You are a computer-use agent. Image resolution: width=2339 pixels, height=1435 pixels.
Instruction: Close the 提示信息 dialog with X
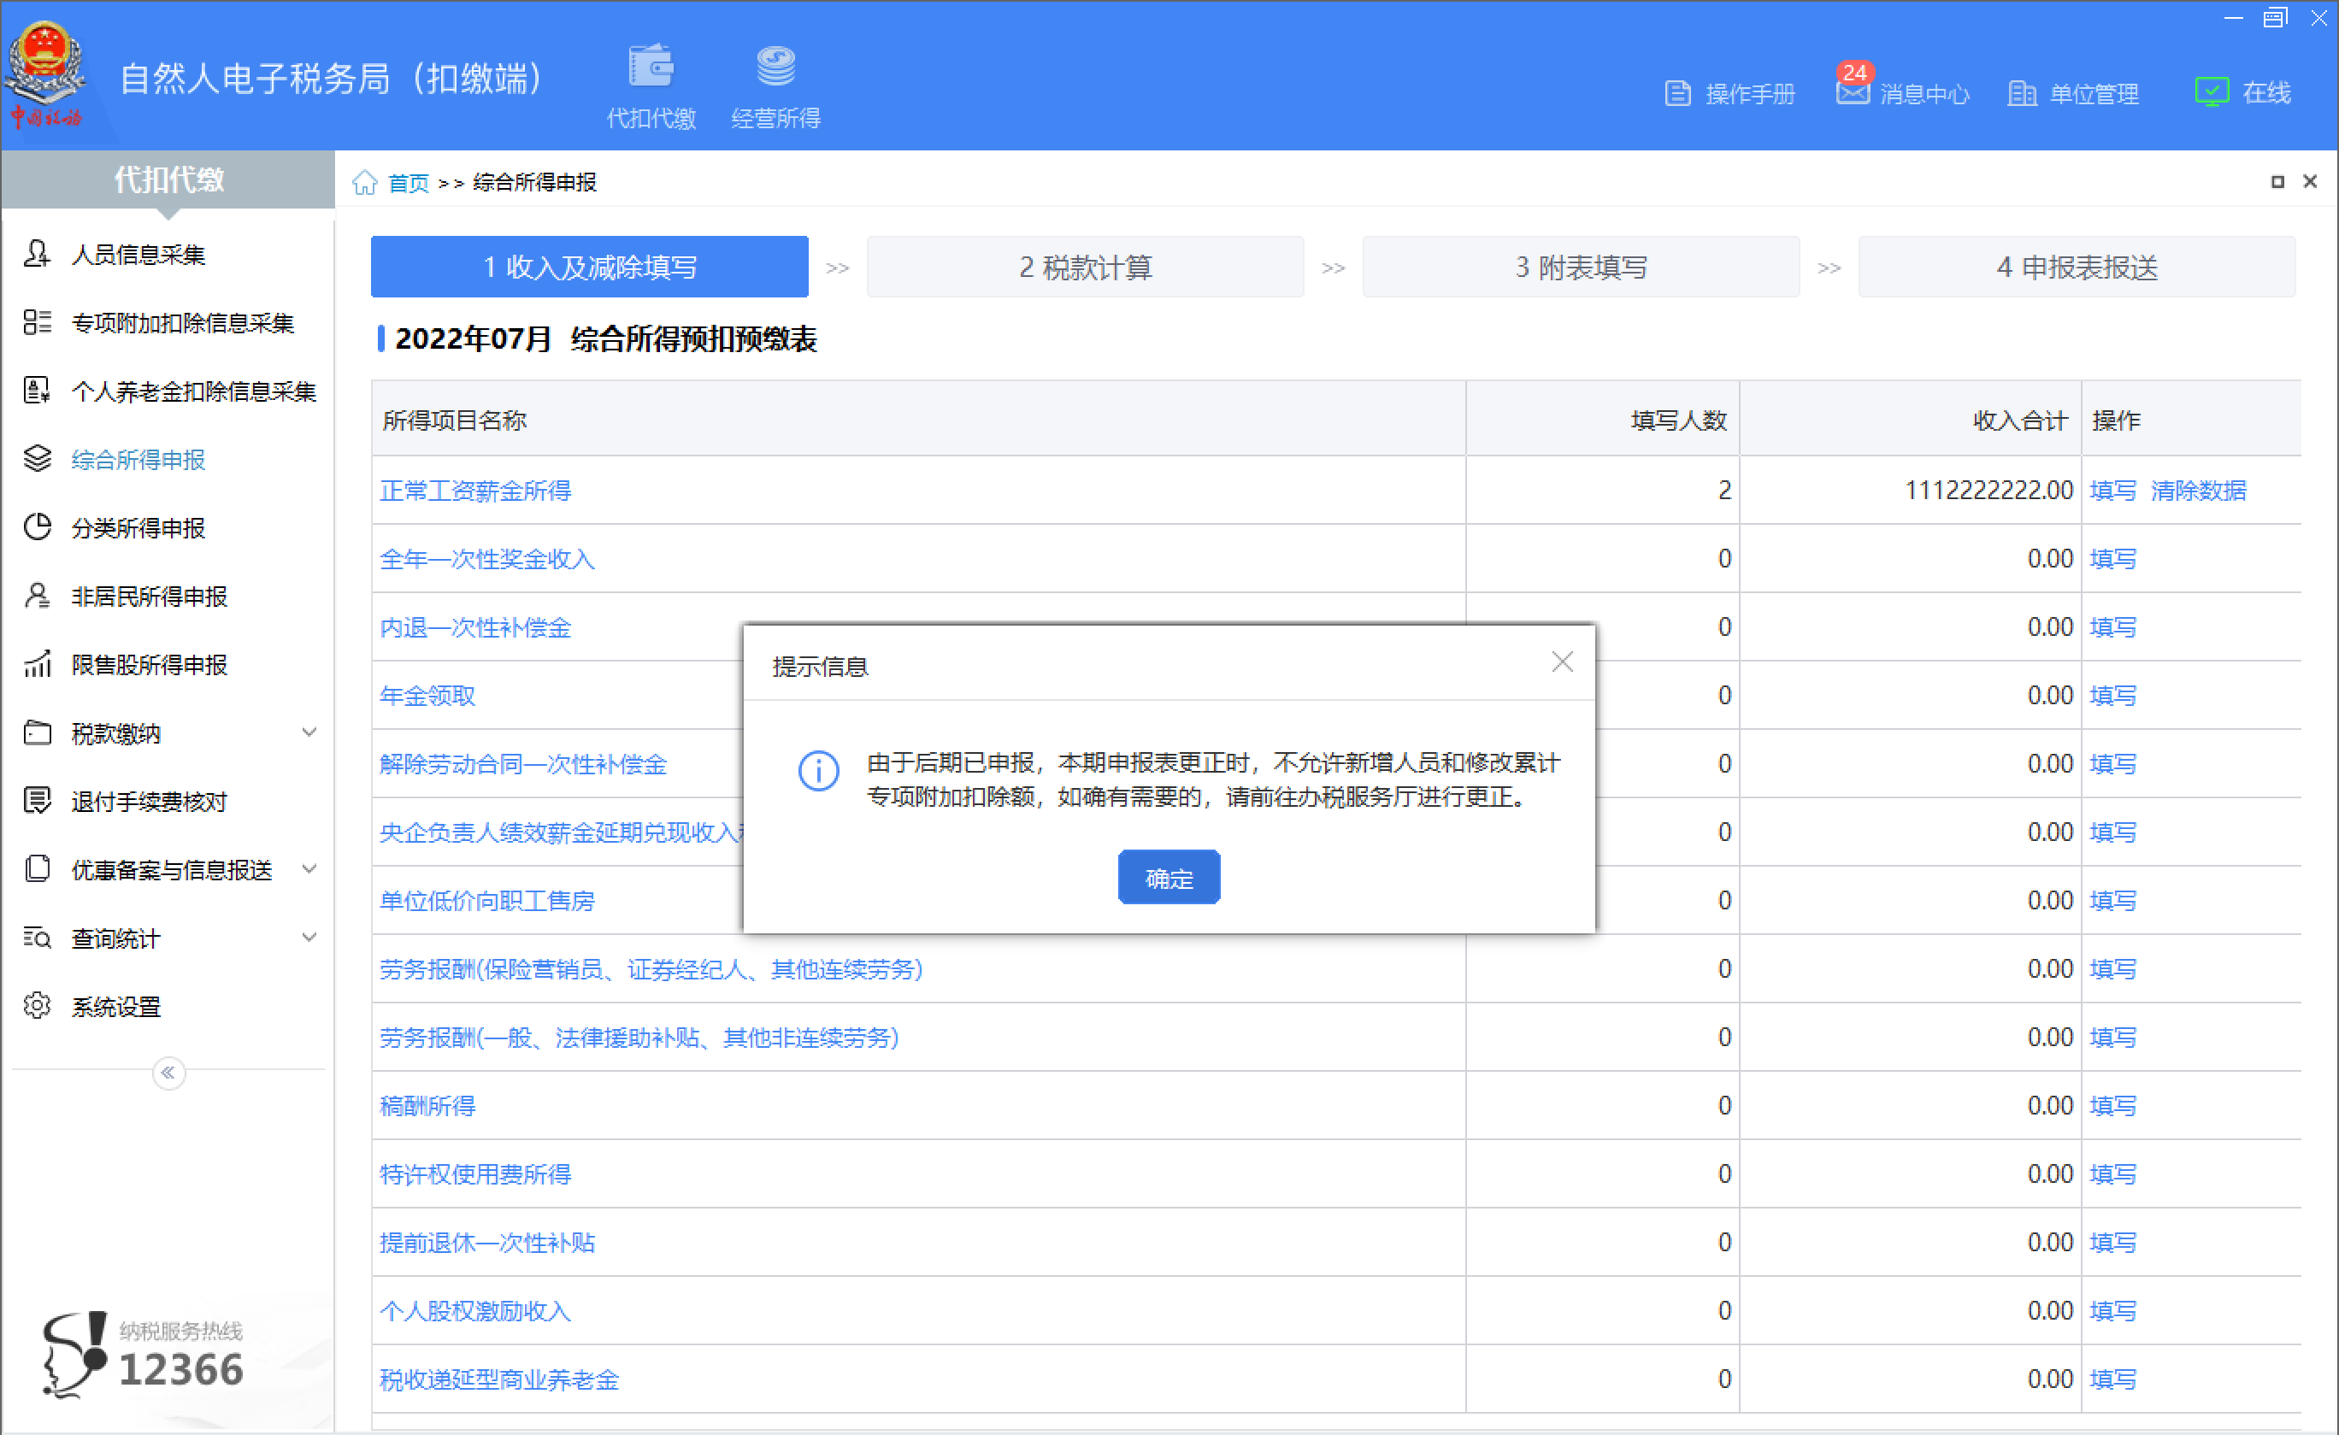click(x=1563, y=662)
